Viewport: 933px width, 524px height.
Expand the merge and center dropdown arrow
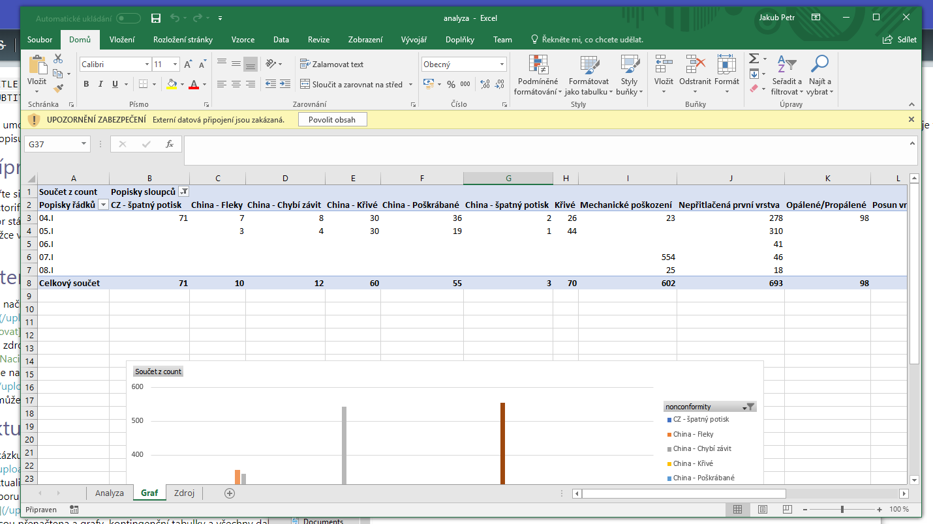coord(410,84)
